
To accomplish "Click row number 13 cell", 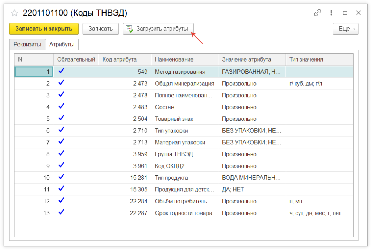I will coord(34,213).
